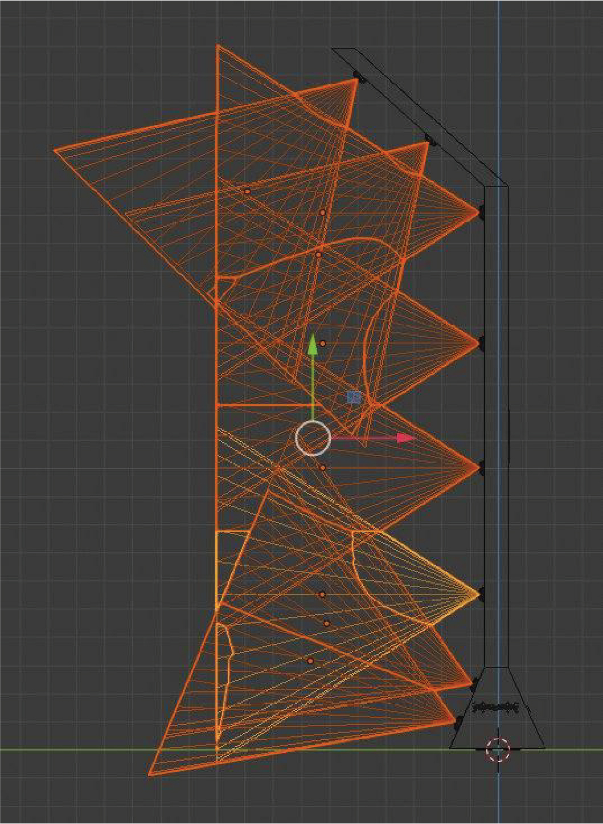
Task: Click the yellow-highlighted fin tip touching the pole
Action: point(477,594)
